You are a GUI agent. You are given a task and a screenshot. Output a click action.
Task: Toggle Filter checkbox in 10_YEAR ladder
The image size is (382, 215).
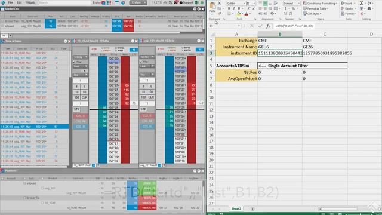click(75, 62)
